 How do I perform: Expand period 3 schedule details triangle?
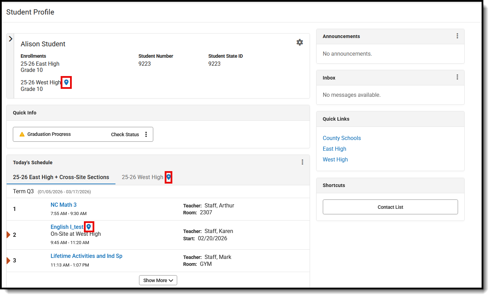click(x=8, y=260)
